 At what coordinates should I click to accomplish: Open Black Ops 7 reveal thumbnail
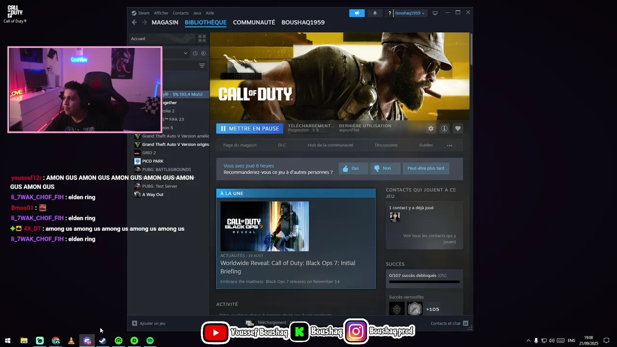[265, 226]
